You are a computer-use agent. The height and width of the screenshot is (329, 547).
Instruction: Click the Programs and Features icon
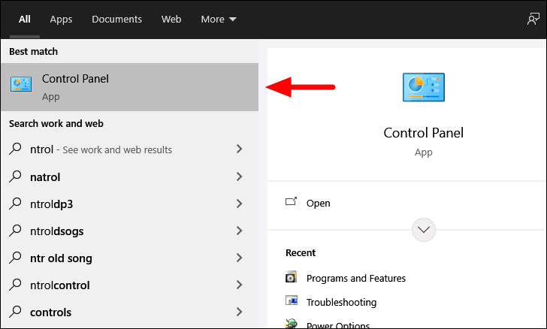click(x=291, y=276)
